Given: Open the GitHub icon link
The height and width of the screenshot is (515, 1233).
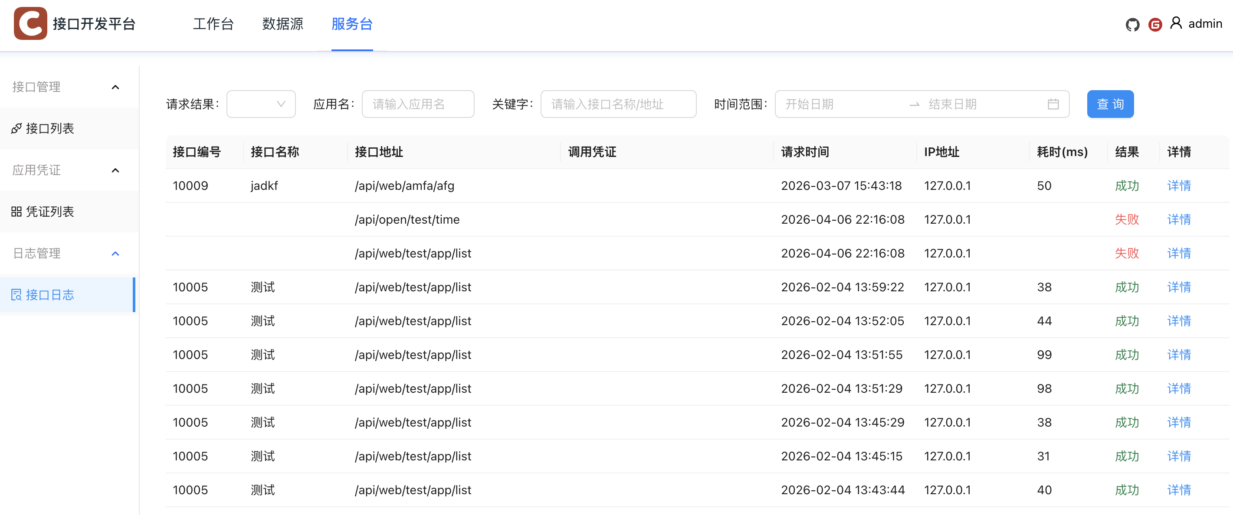Looking at the screenshot, I should 1132,24.
